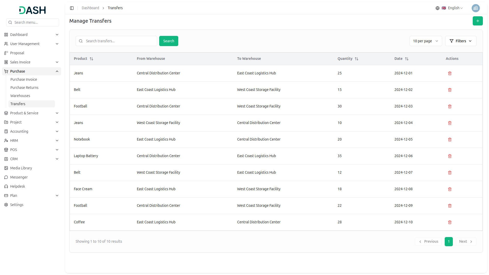This screenshot has height=275, width=489.
Task: Click trash icon for Laptop Battery transfer
Action: click(x=450, y=156)
